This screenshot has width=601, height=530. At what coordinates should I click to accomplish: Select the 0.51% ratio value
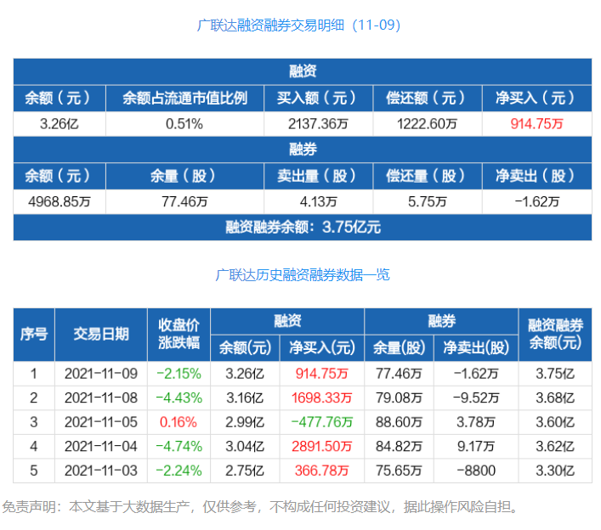pos(184,124)
